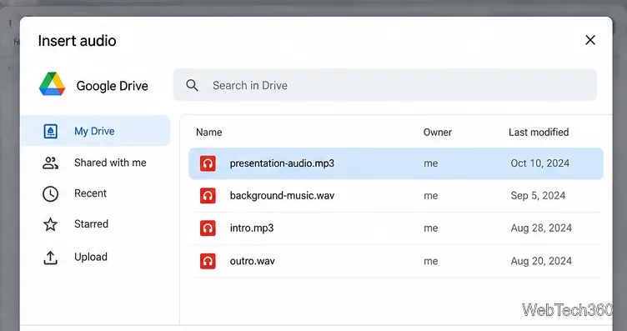Select the file presentation-audio.mp3

click(x=396, y=163)
